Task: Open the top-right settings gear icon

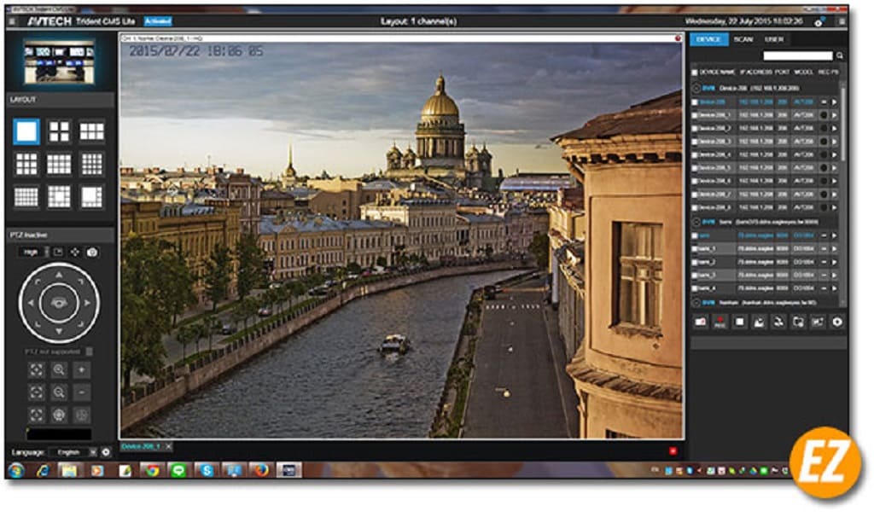Action: click(819, 21)
